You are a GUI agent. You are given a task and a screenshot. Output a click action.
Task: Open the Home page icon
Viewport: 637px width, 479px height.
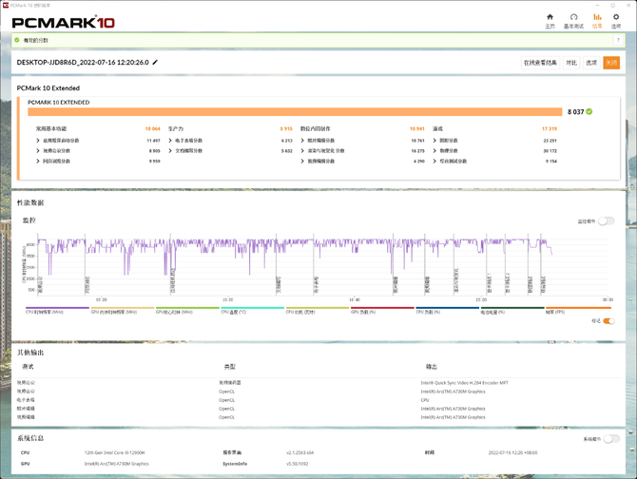(550, 20)
